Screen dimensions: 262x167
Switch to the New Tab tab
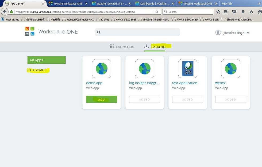coord(241,3)
